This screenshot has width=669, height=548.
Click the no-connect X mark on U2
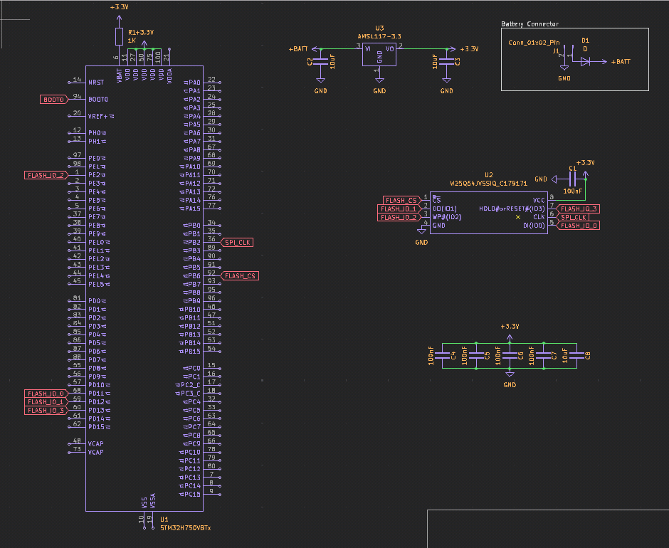coord(518,217)
